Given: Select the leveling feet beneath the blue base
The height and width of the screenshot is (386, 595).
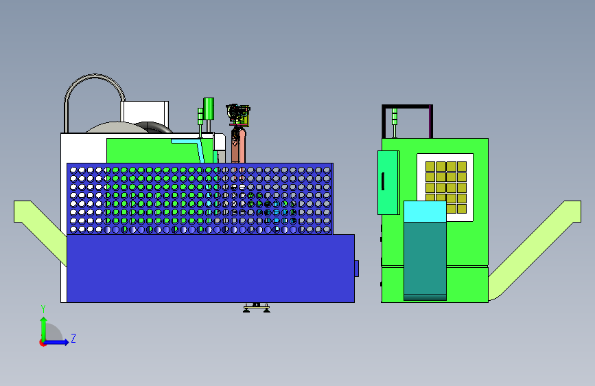Looking at the screenshot, I should click(x=257, y=308).
